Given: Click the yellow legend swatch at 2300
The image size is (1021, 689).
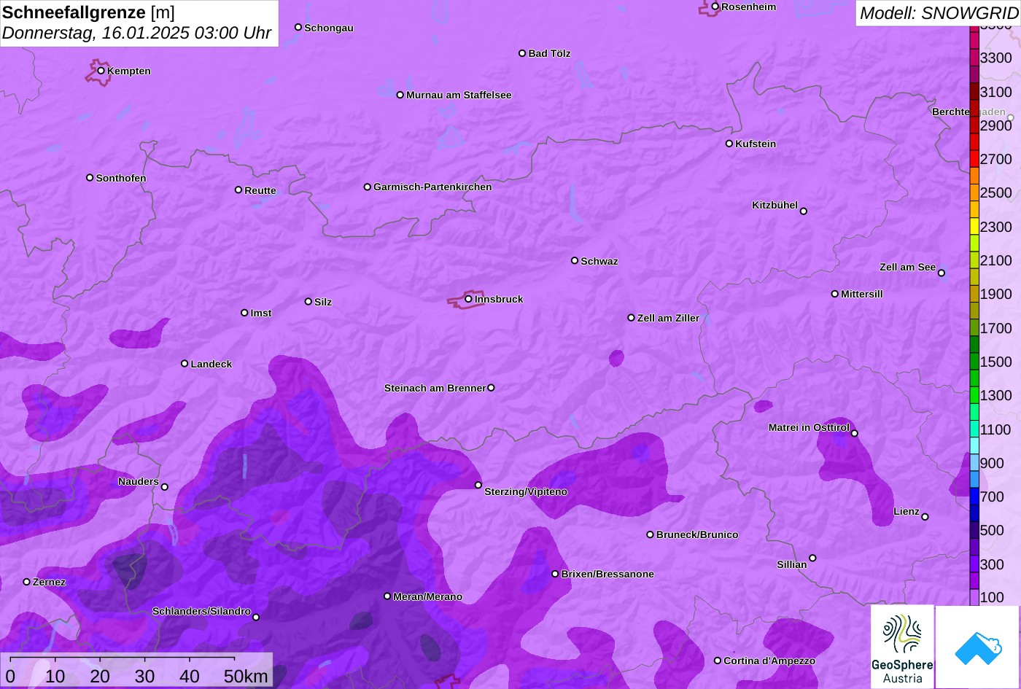Looking at the screenshot, I should click(x=974, y=227).
